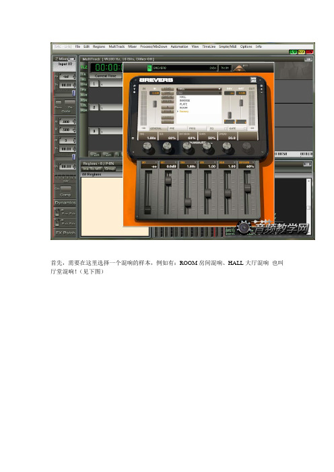Open the Process/MixDown menu
Viewport: 334px width, 472px height.
(154, 46)
